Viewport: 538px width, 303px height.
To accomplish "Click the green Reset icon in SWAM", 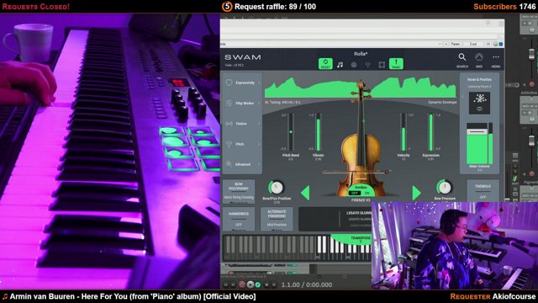I will [325, 64].
